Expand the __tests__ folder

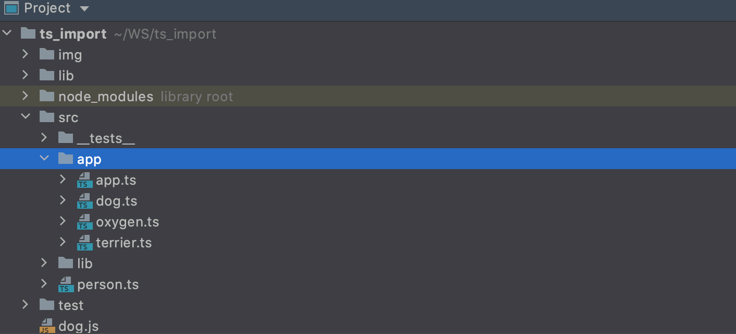[44, 138]
